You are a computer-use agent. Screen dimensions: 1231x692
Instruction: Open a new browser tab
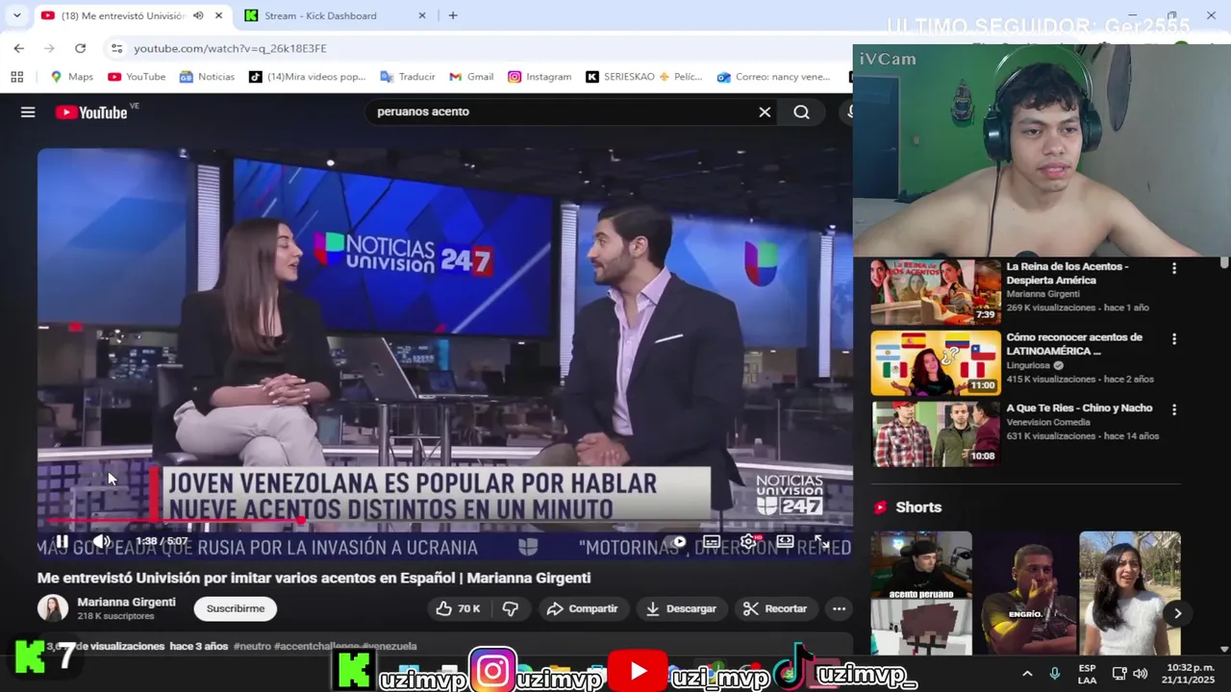click(x=453, y=15)
